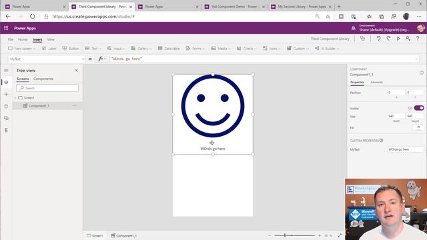Open browser settings ellipsis menu
The width and height of the screenshot is (427, 240).
(x=419, y=17)
